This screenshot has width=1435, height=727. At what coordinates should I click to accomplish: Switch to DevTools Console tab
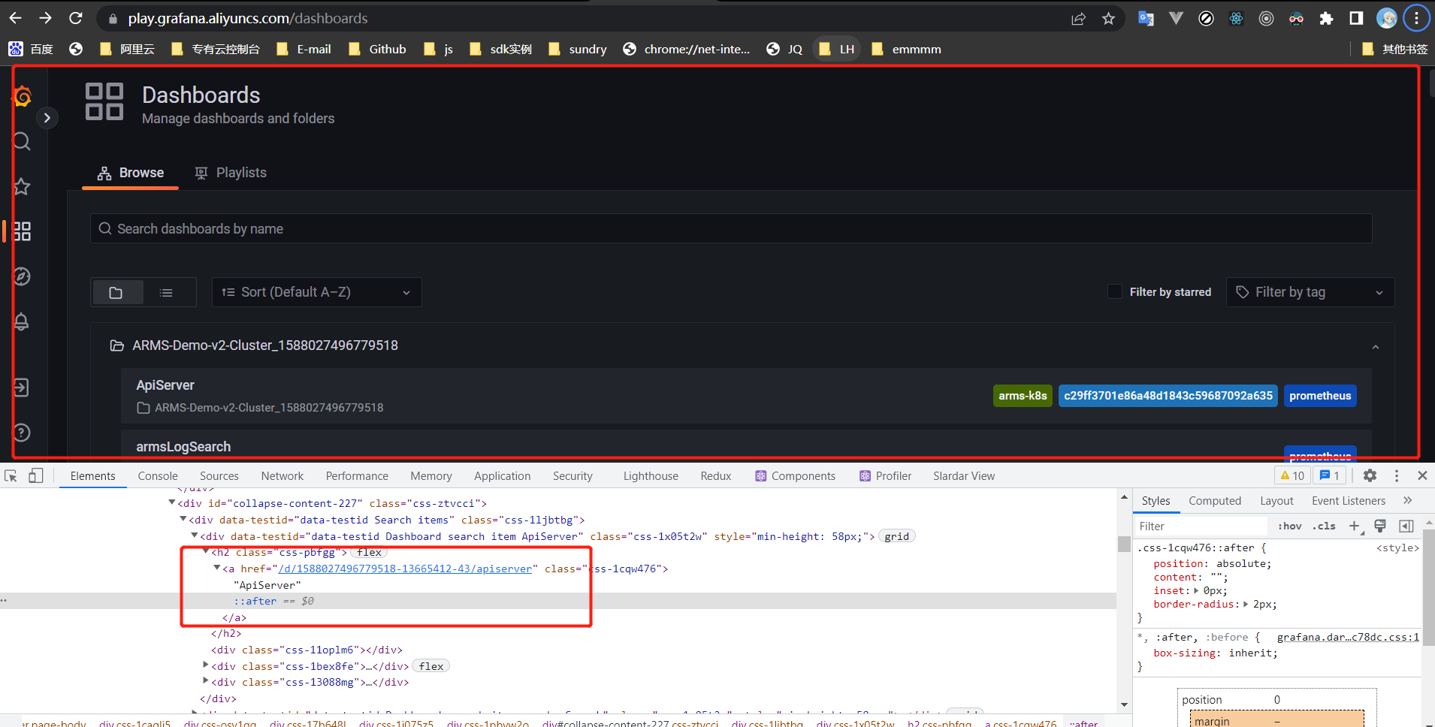coord(158,476)
